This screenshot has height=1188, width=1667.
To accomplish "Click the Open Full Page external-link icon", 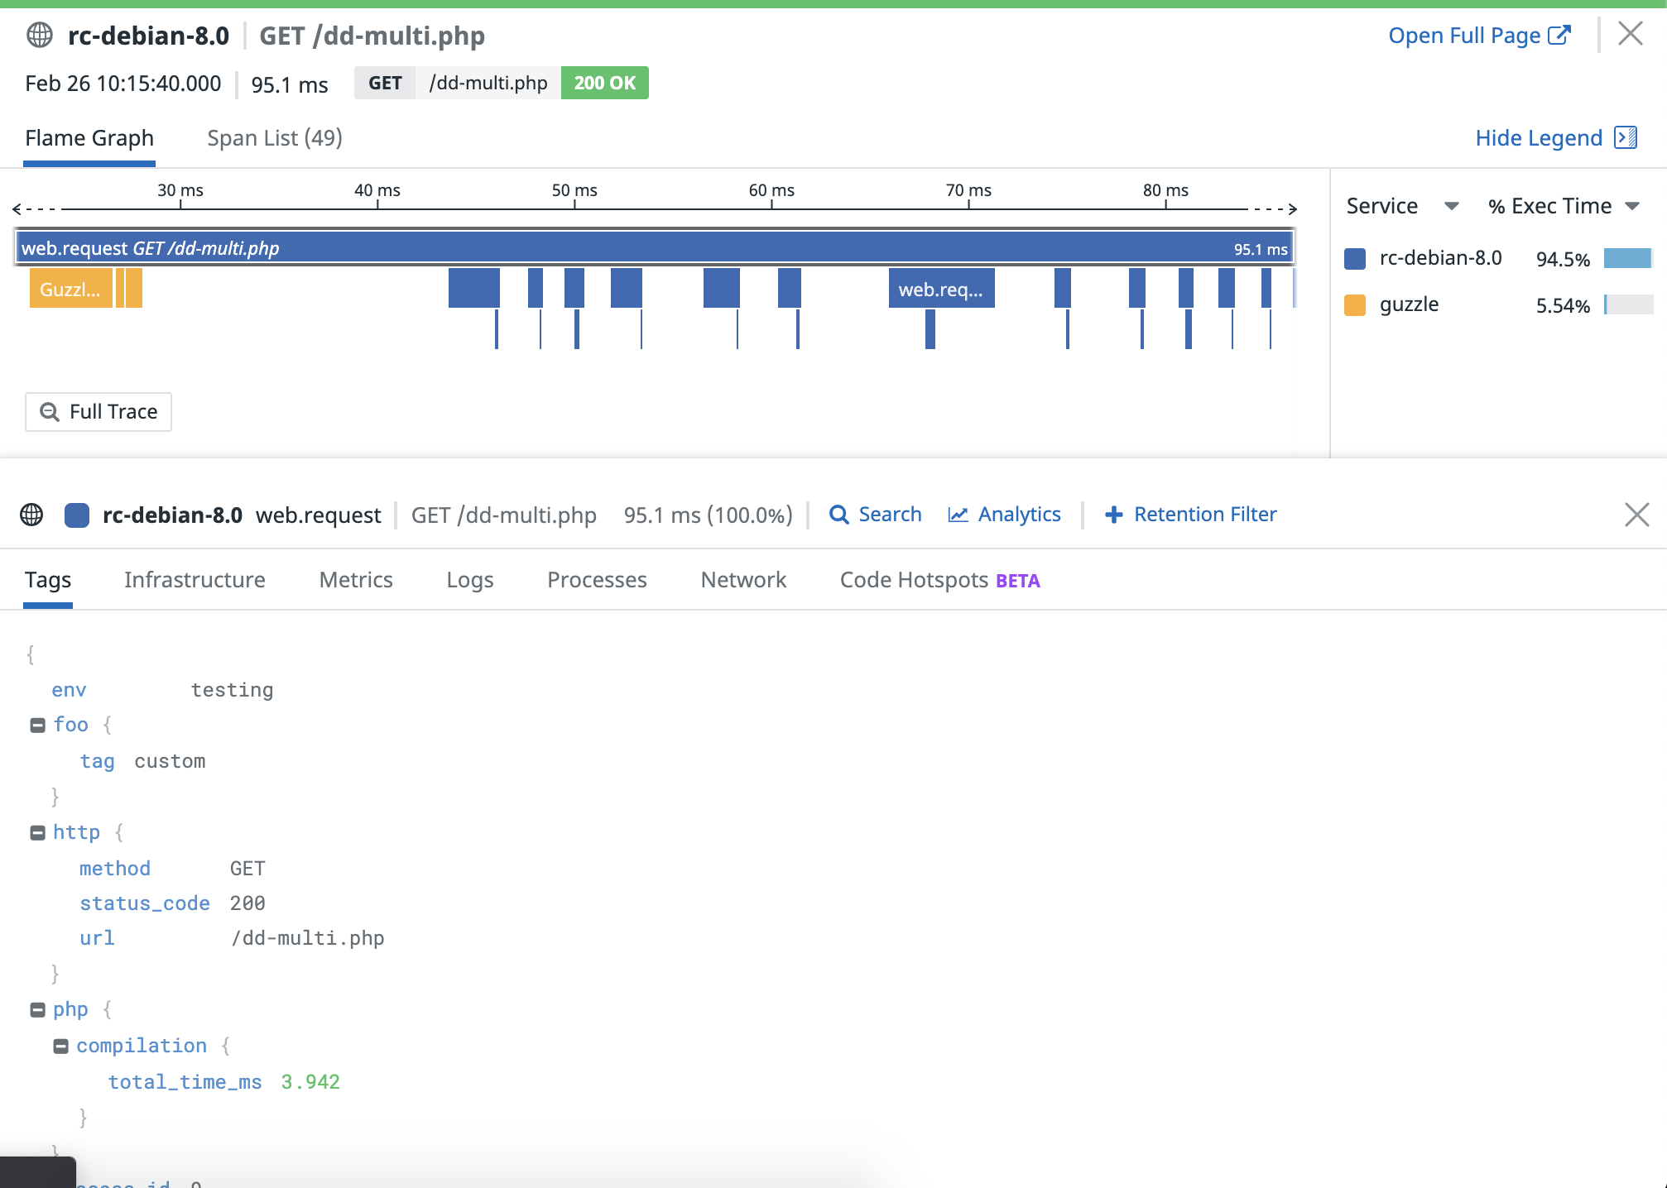I will (x=1559, y=36).
